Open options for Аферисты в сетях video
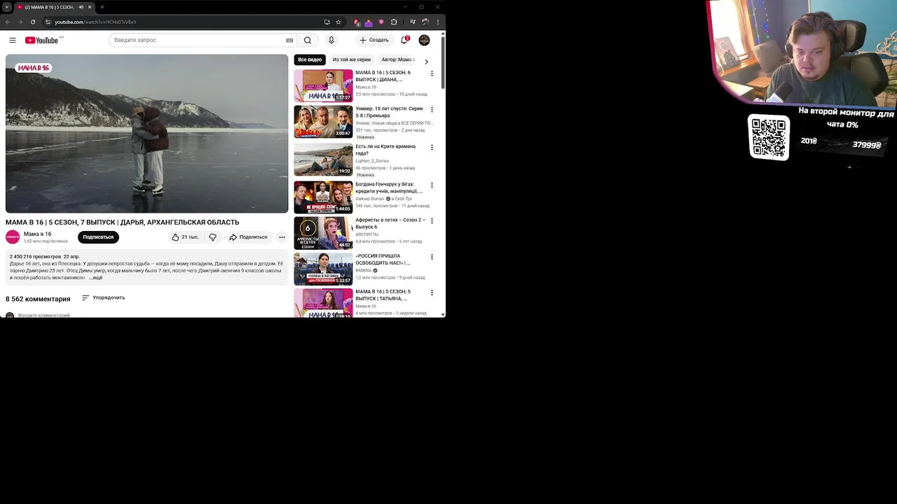897x504 pixels. 432,220
